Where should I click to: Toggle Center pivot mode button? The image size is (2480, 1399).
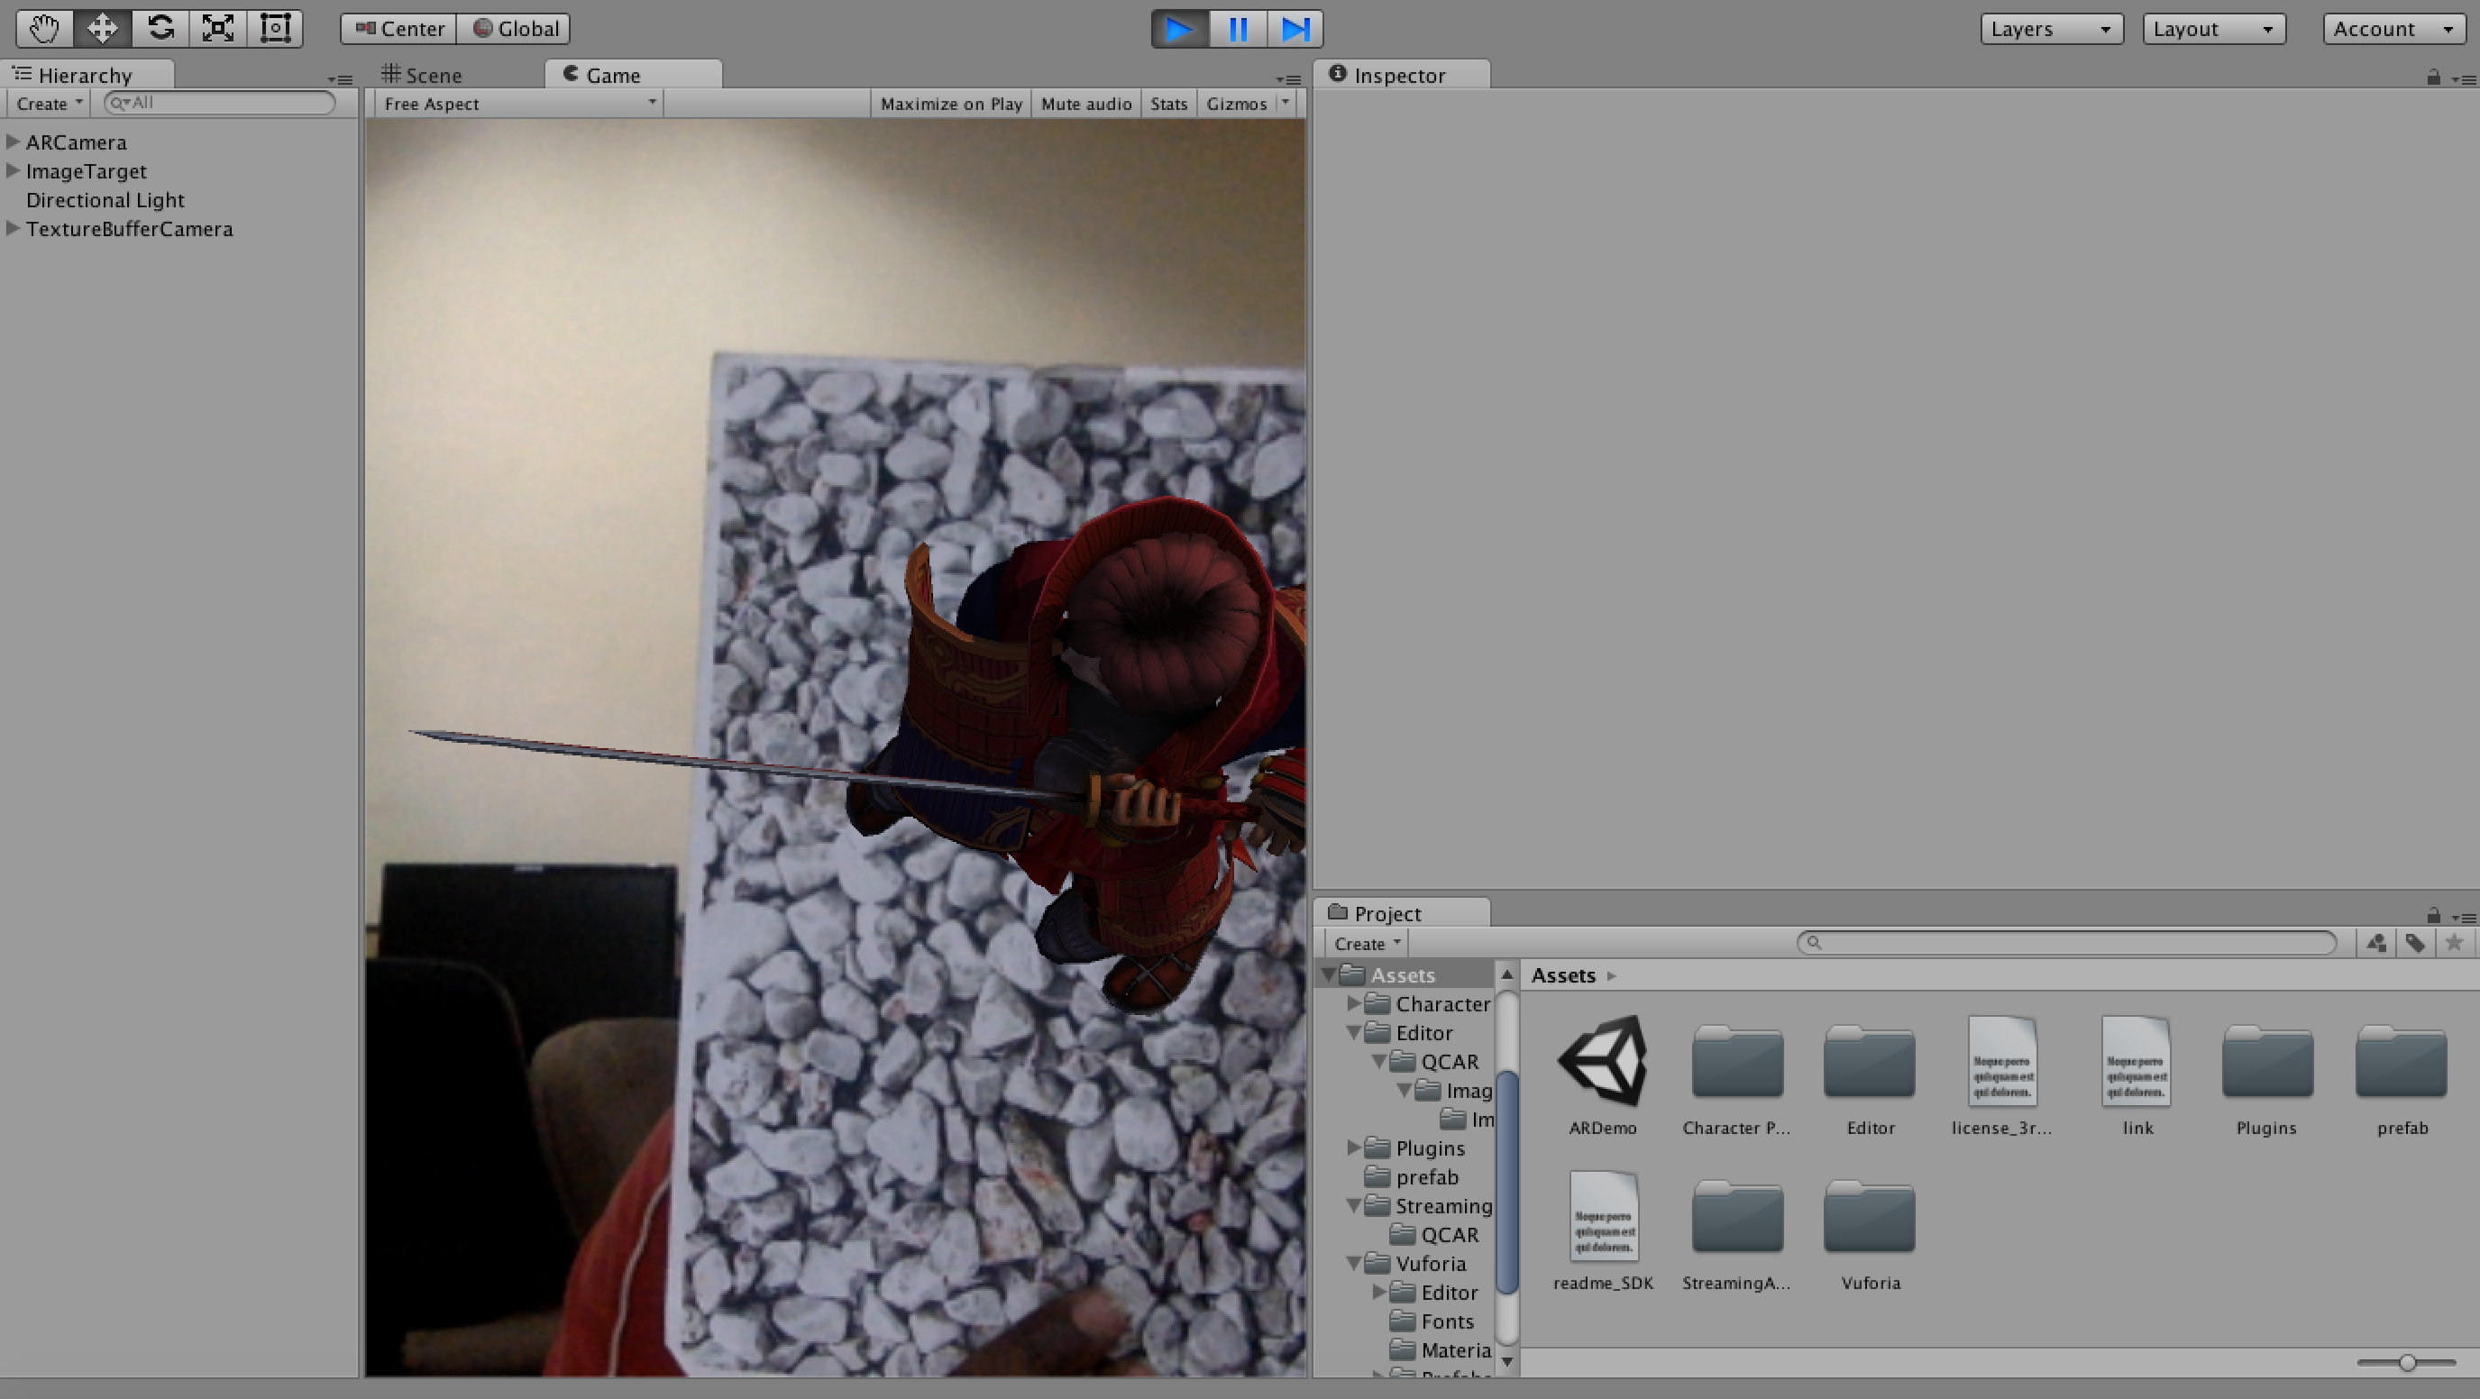[x=398, y=29]
